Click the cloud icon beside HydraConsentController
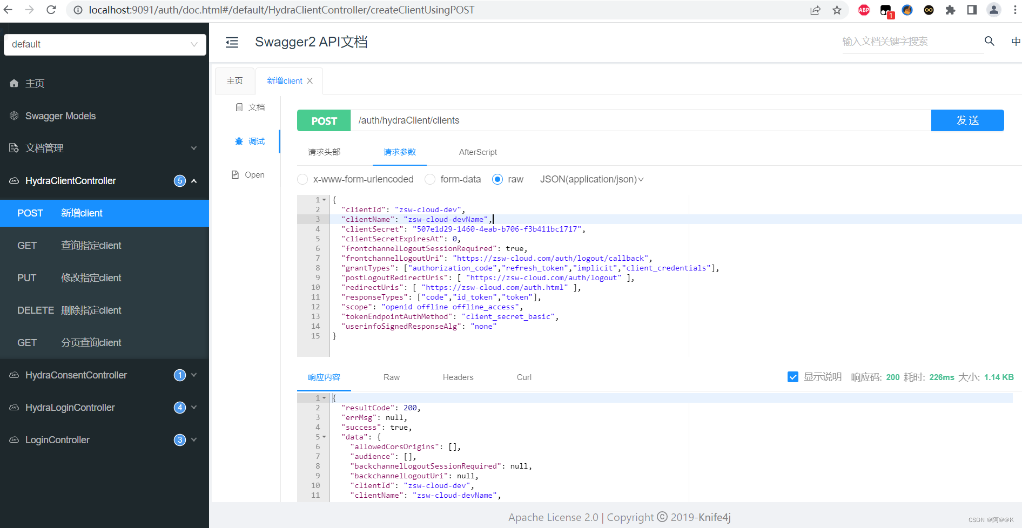 [x=14, y=375]
